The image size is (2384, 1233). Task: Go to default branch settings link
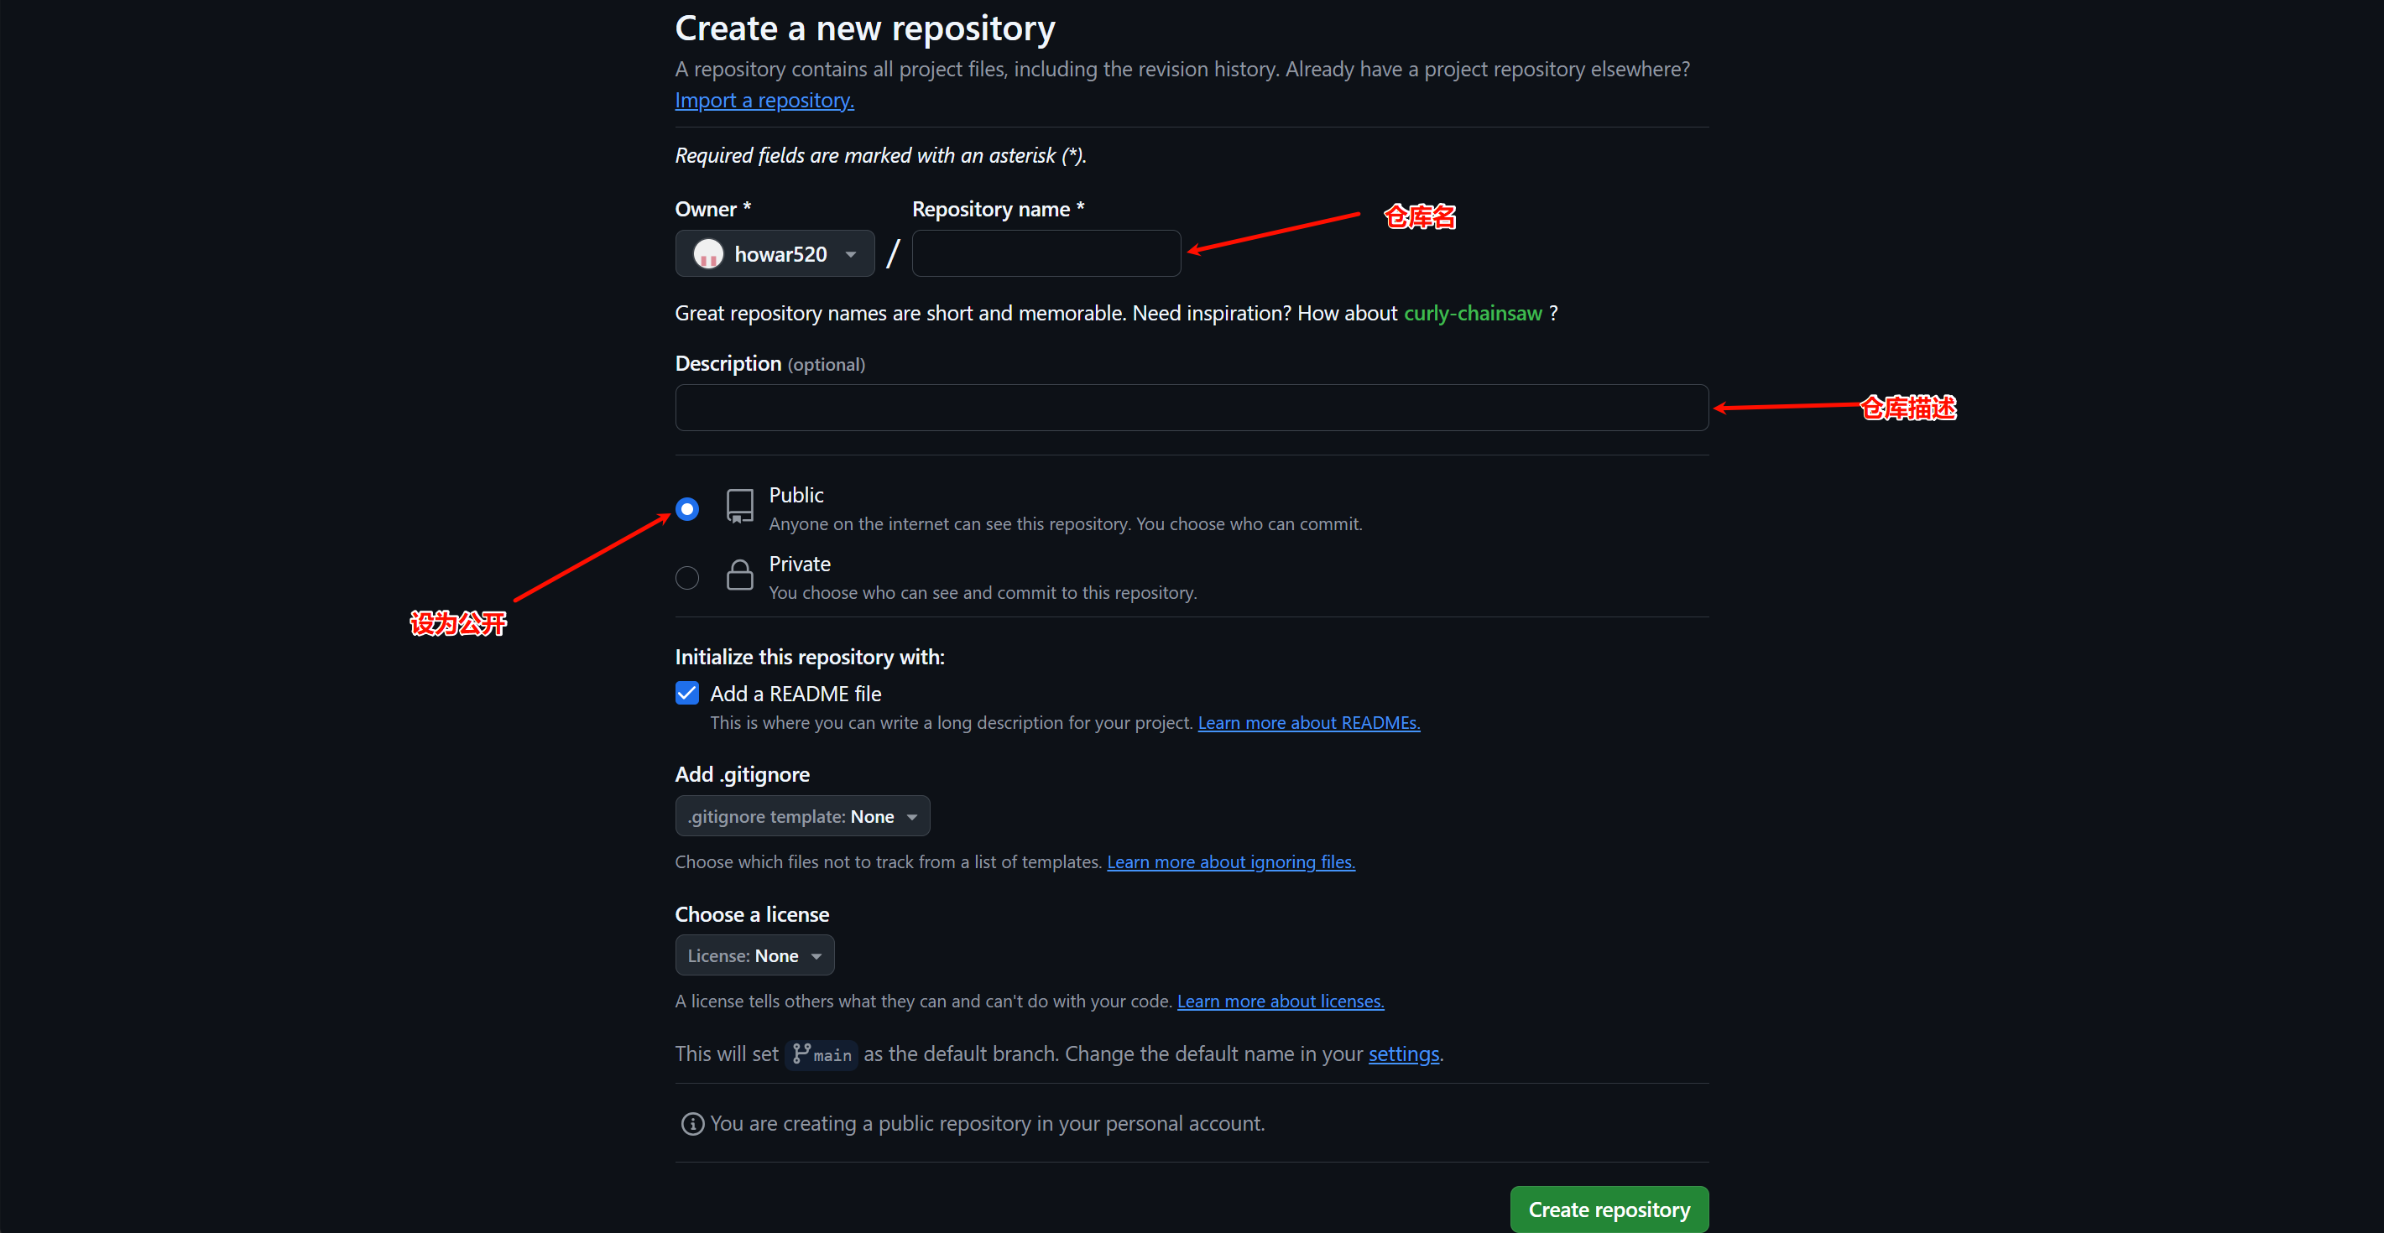pos(1403,1054)
